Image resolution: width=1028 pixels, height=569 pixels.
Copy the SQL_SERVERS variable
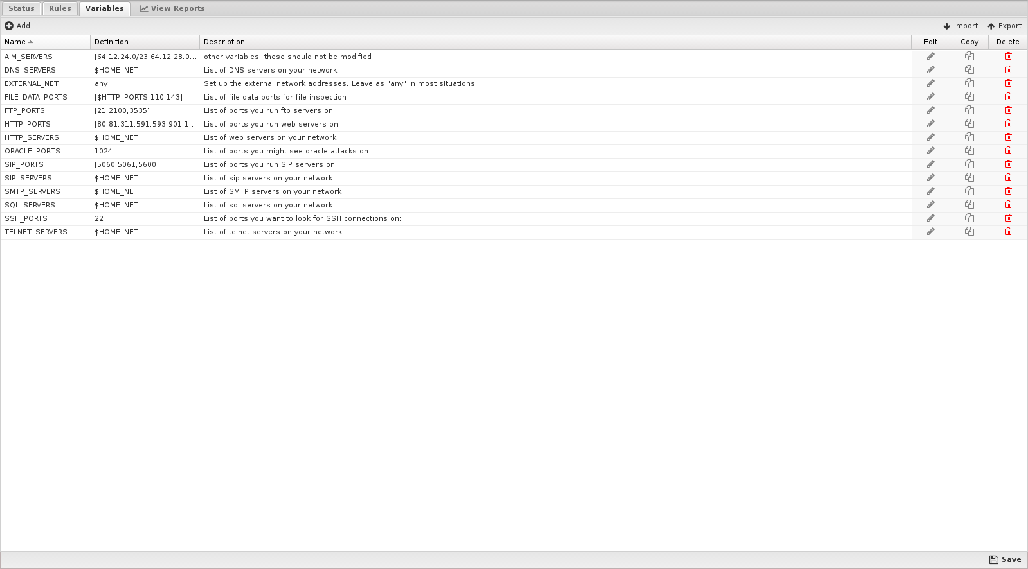[x=969, y=205]
